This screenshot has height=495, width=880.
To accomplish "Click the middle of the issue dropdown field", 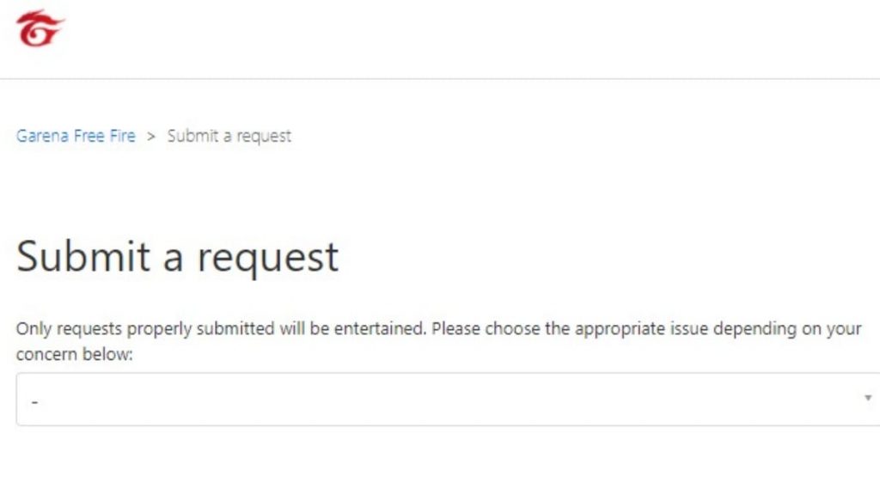I will 448,399.
